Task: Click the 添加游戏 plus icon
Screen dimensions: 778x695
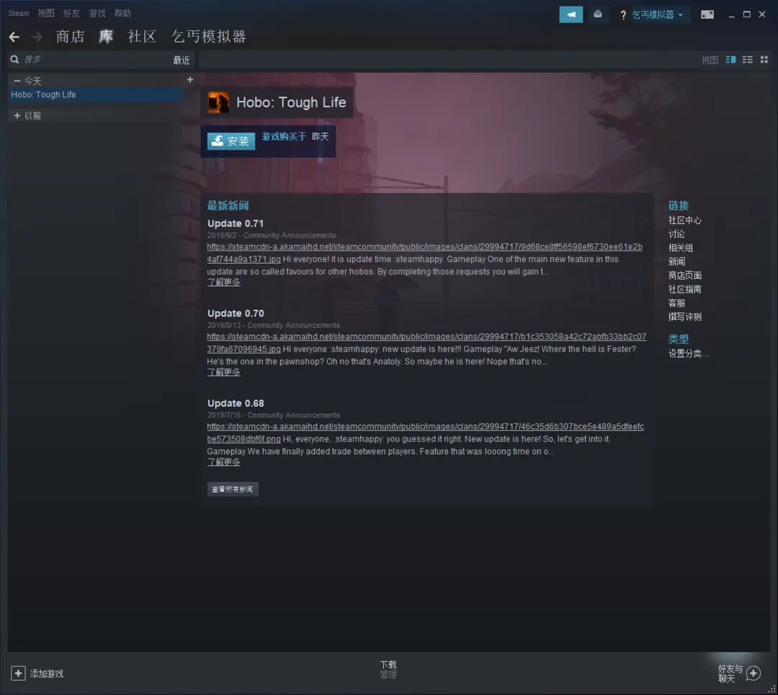Action: click(18, 673)
